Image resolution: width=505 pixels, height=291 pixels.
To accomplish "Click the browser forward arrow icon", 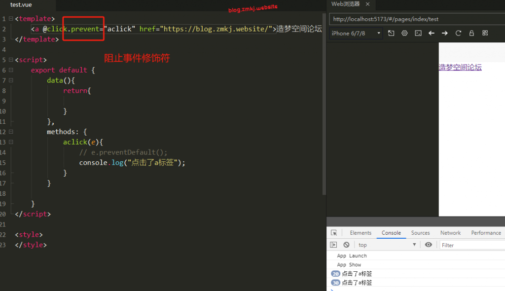I will [x=445, y=33].
